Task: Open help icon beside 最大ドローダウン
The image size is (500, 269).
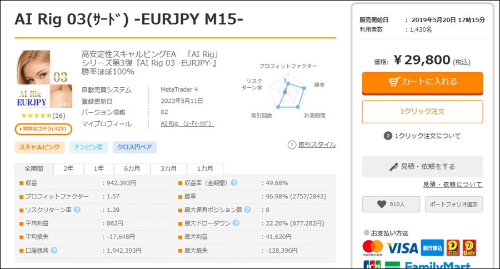Action: [x=236, y=223]
